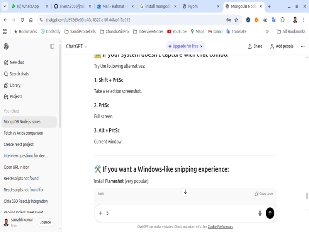The image size is (309, 232).
Task: Bookmark this page with the star icon
Action: (x=236, y=20)
